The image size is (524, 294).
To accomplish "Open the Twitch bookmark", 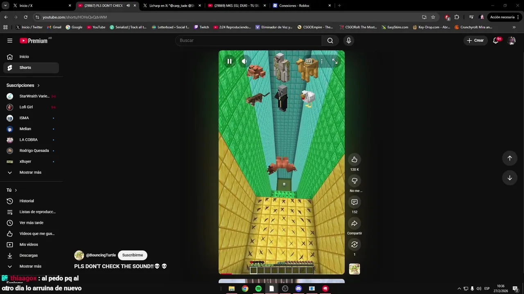I will [x=201, y=27].
